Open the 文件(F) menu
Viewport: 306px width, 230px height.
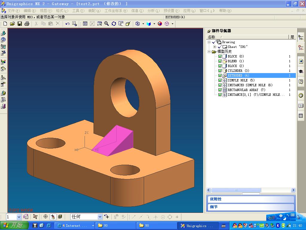point(13,11)
